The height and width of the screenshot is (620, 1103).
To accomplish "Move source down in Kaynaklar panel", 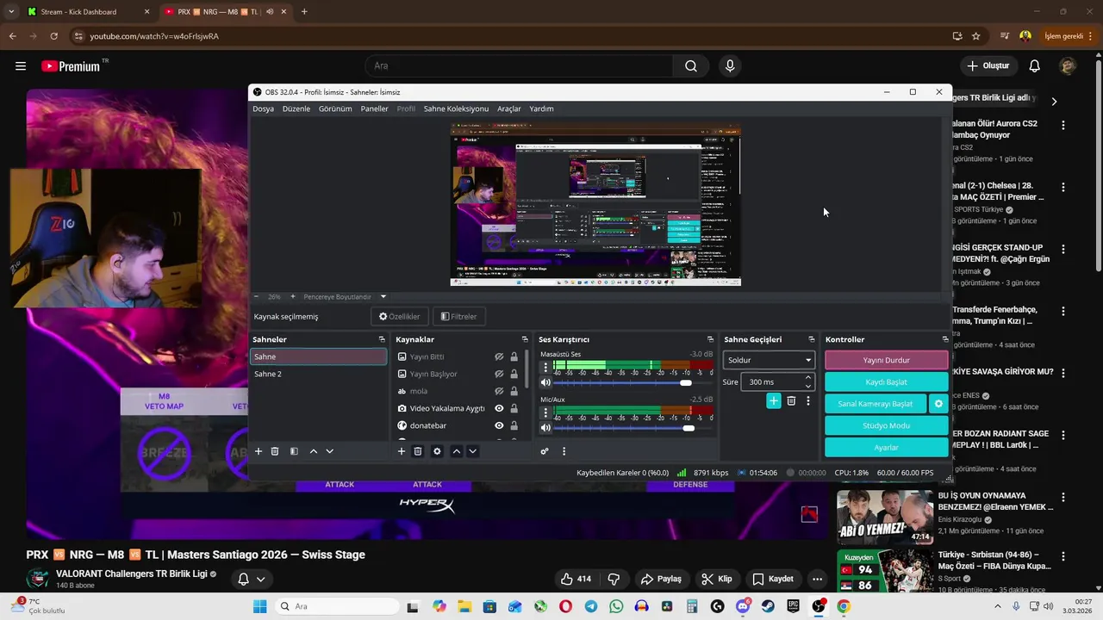I will [x=472, y=451].
